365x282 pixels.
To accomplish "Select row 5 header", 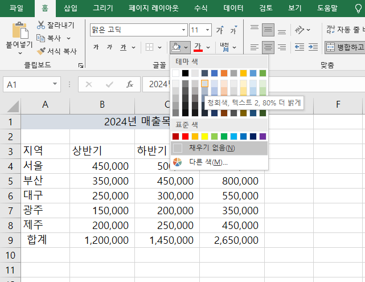I will [10, 181].
